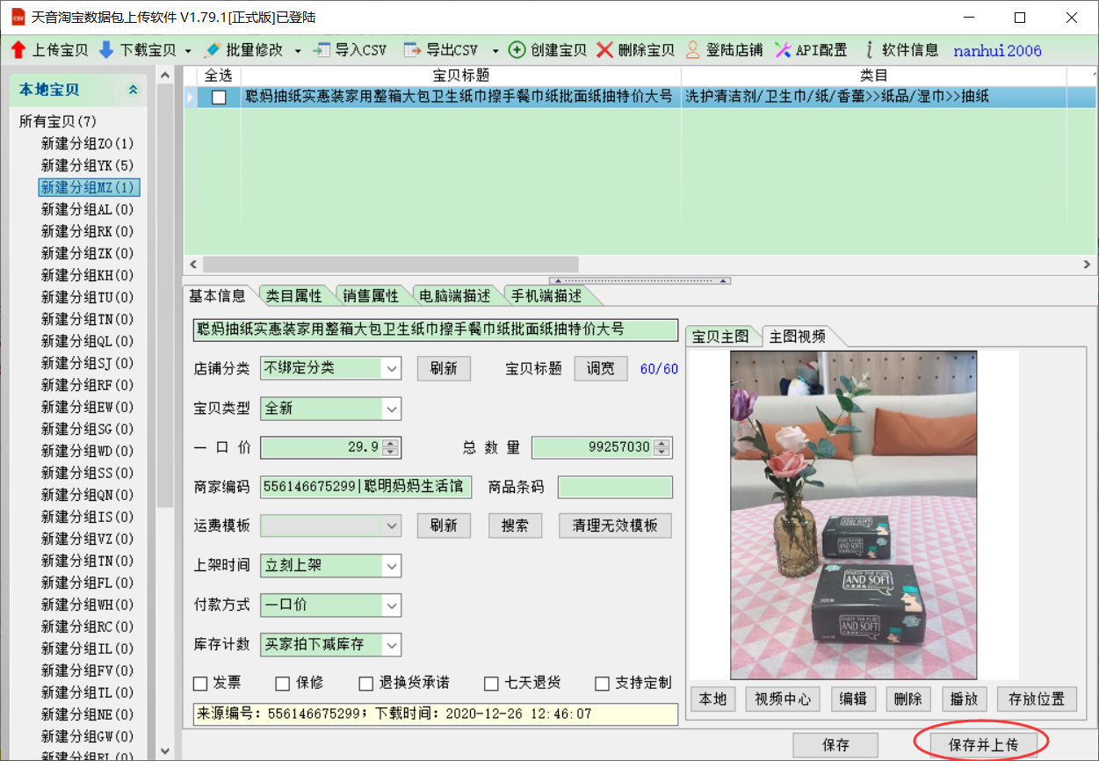Click the 保存并上传 button
The width and height of the screenshot is (1099, 761).
tap(983, 745)
